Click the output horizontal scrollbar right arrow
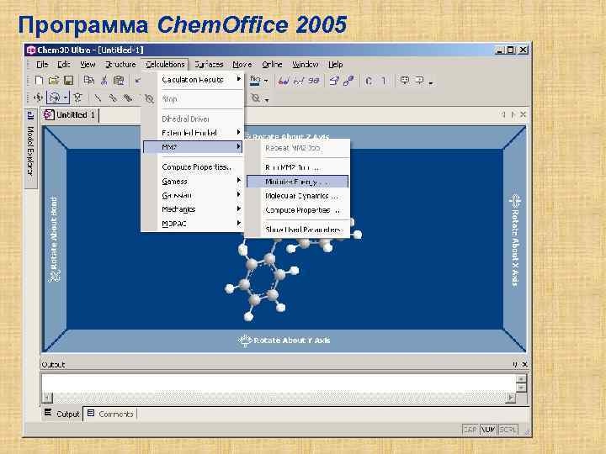606x454 pixels. point(511,397)
